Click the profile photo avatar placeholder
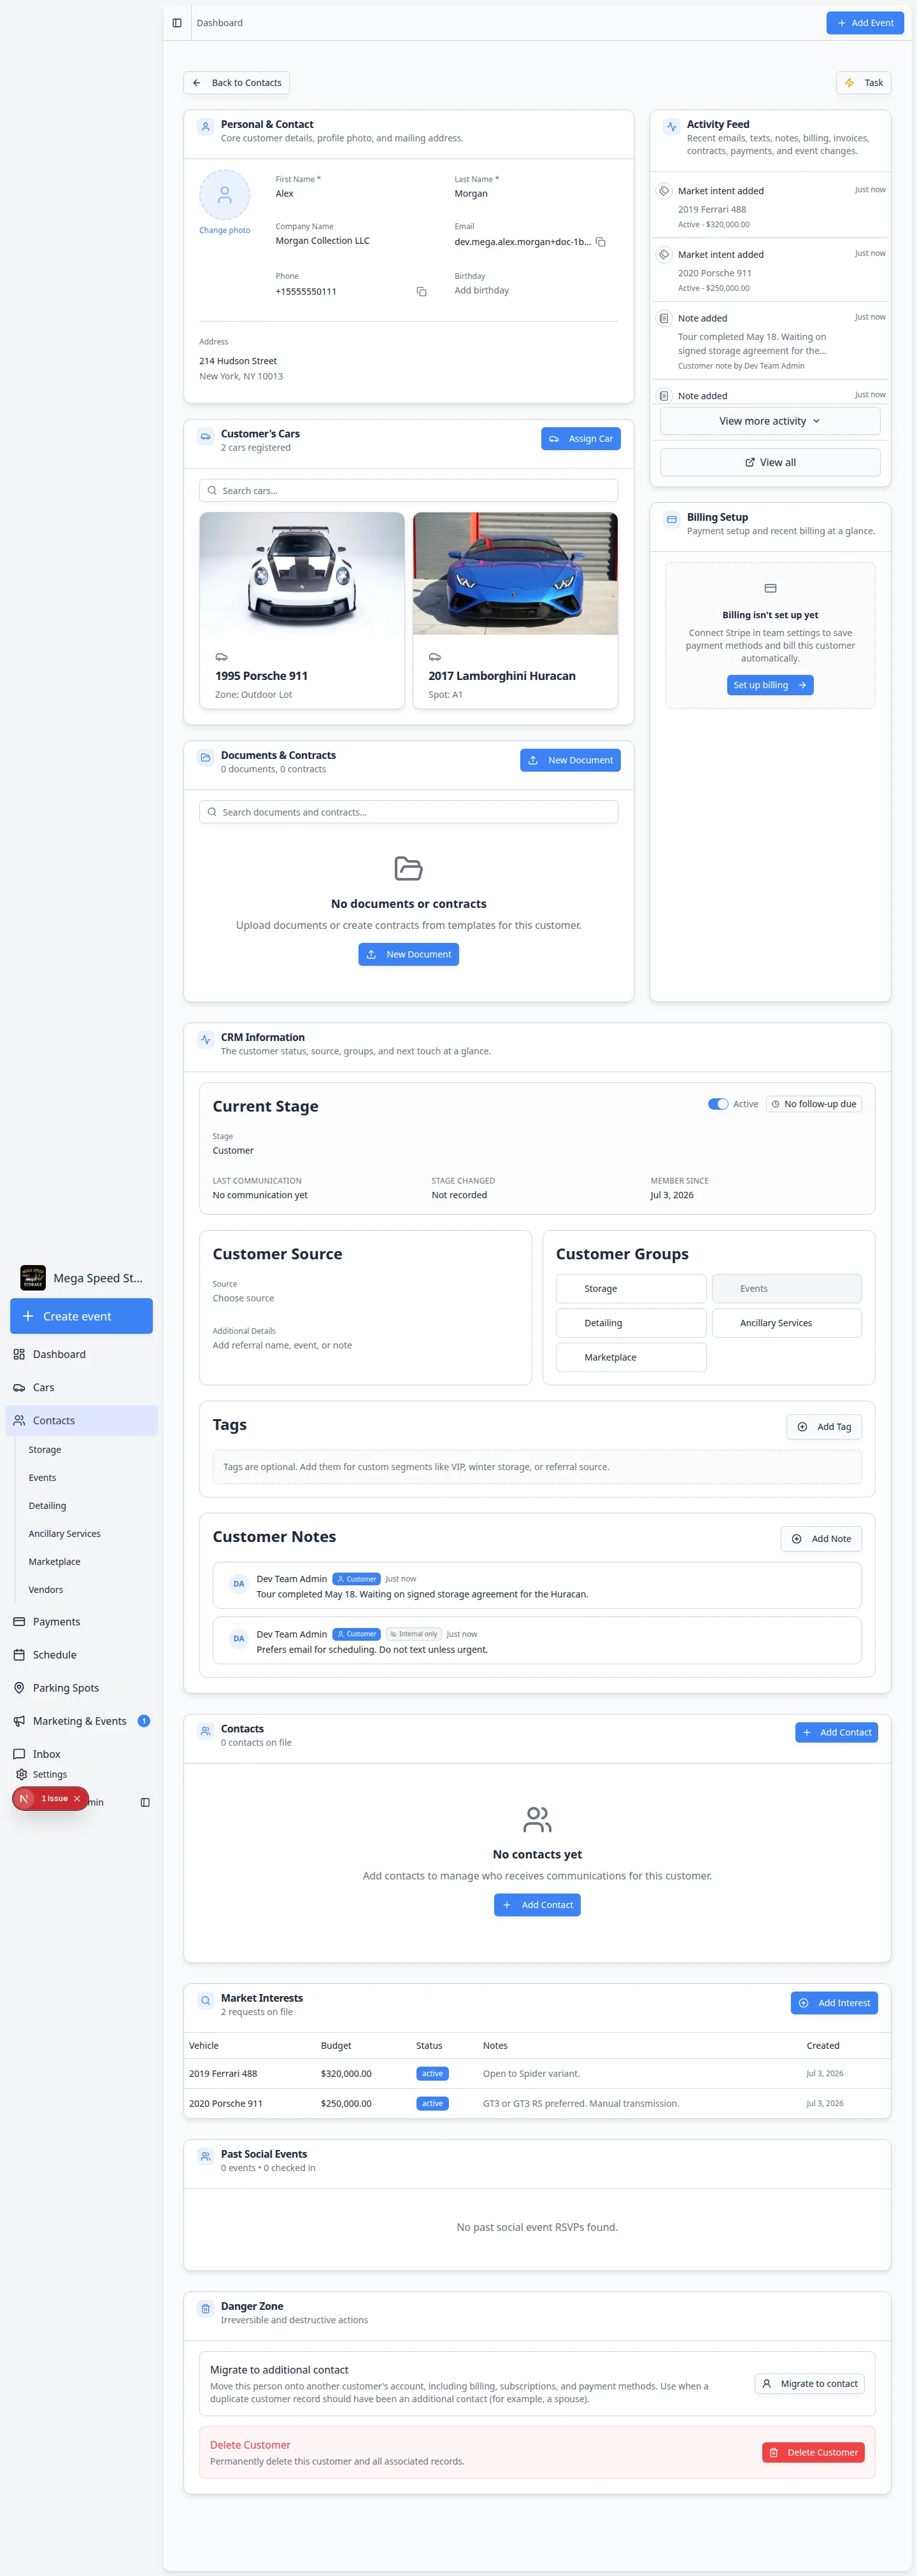The height and width of the screenshot is (2576, 917). (x=225, y=195)
